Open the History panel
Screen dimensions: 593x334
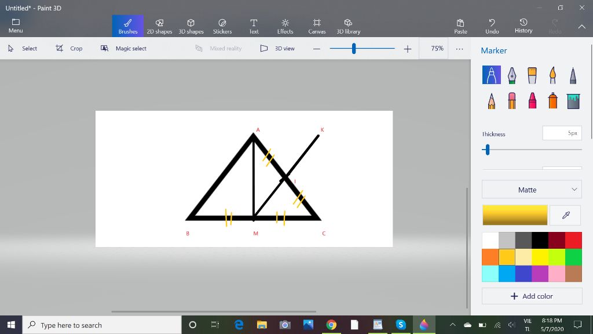tap(524, 26)
